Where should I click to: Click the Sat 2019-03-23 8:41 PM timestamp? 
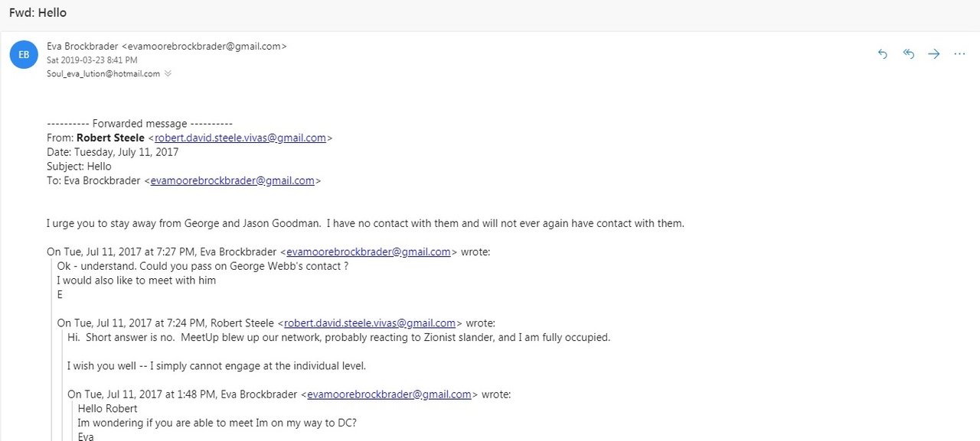pyautogui.click(x=92, y=60)
